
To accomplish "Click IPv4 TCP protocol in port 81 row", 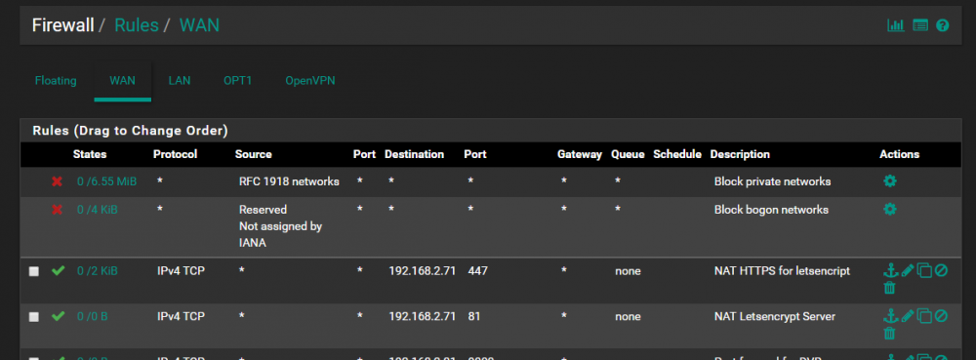I will [x=181, y=316].
